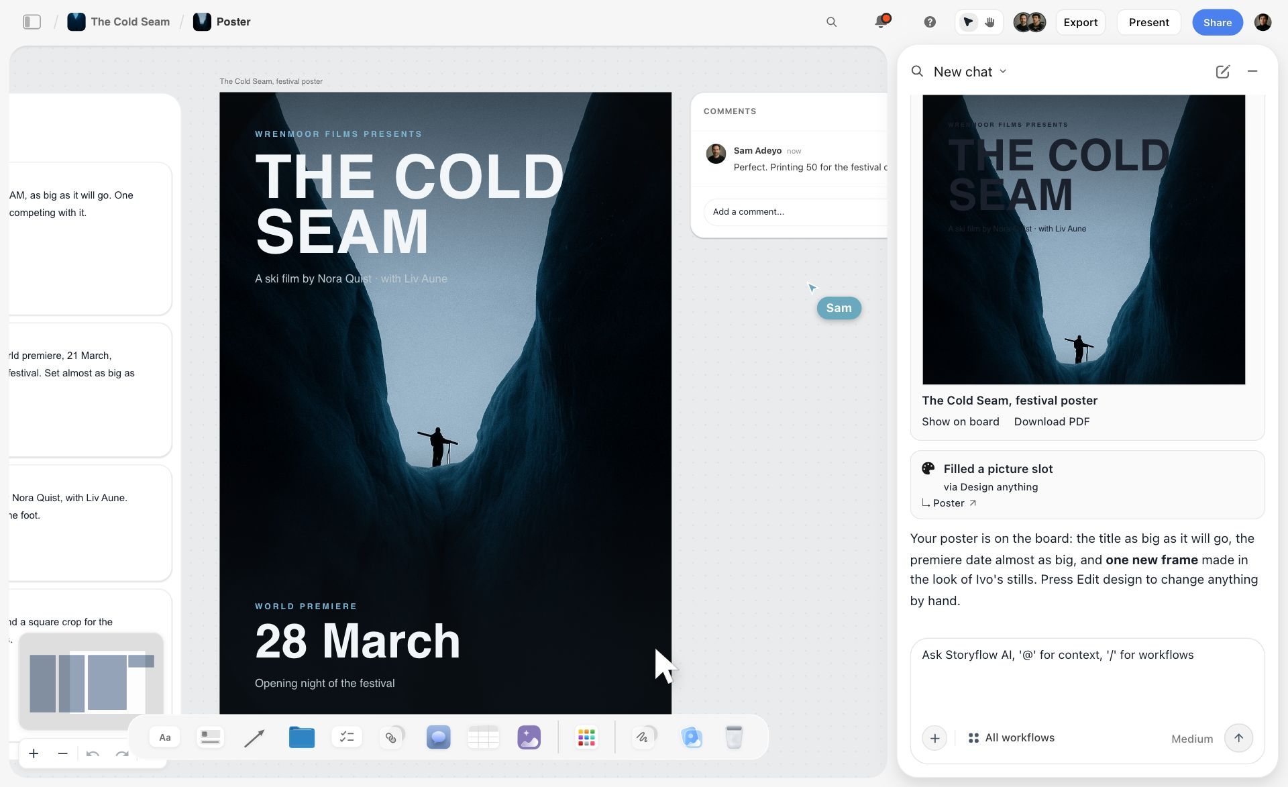The height and width of the screenshot is (787, 1288).
Task: Select the 28 March date text
Action: coord(358,641)
